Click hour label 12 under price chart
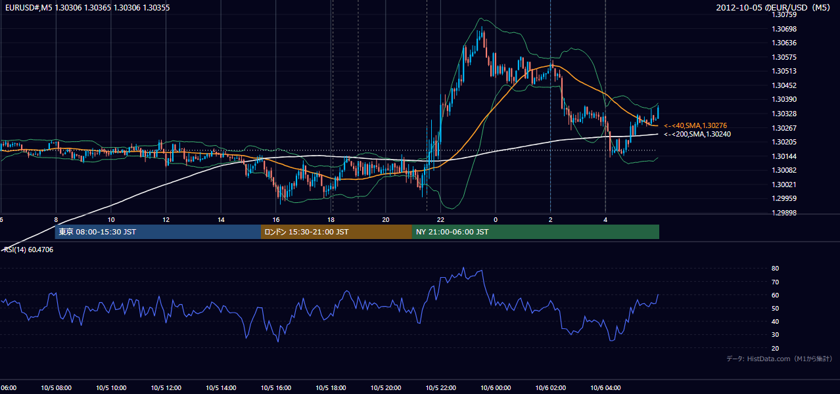This screenshot has width=840, height=394. [166, 219]
